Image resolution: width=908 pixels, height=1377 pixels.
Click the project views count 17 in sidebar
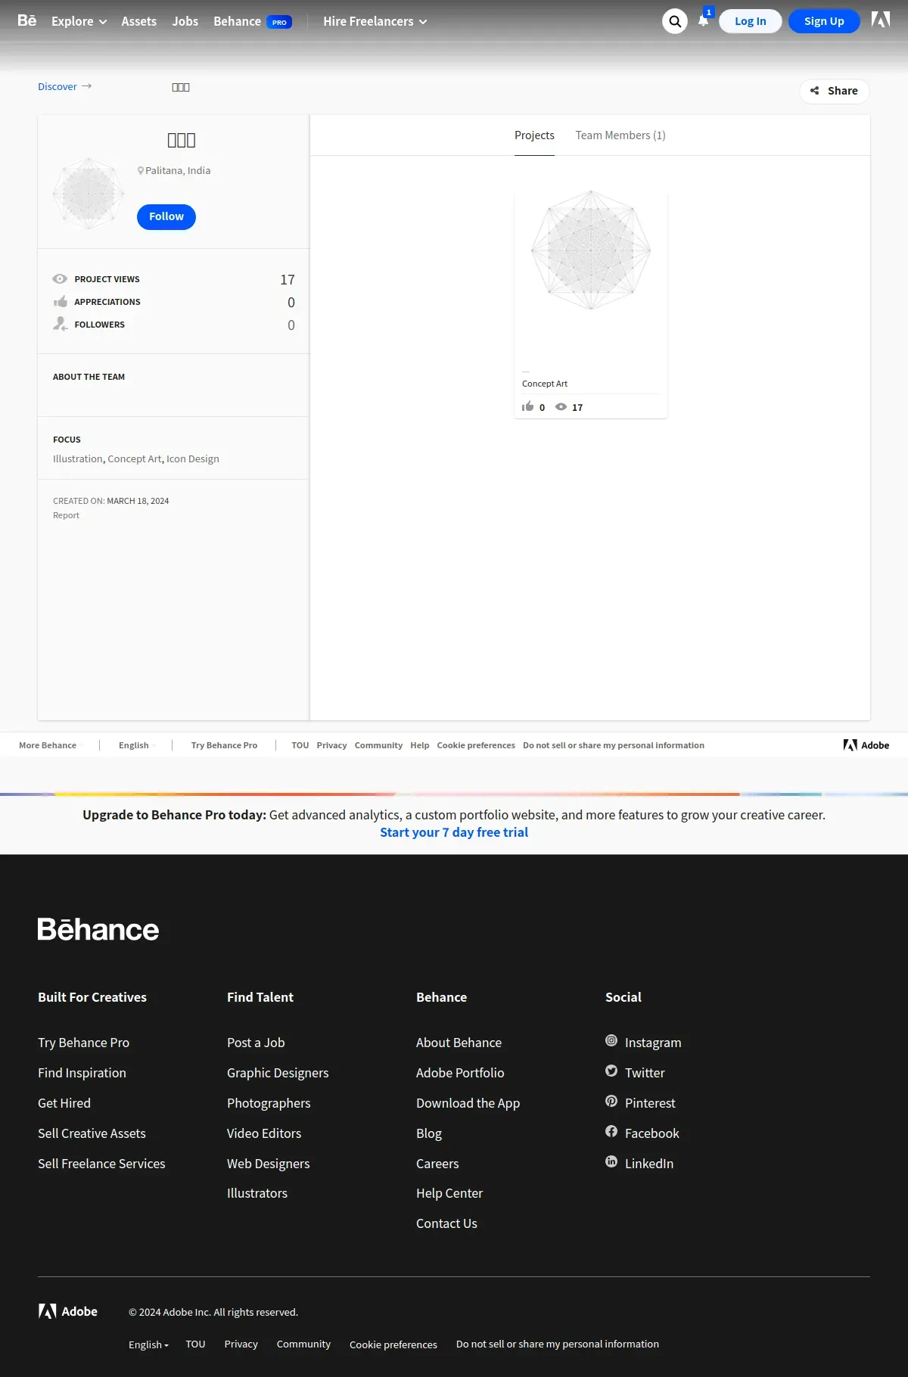(x=288, y=280)
